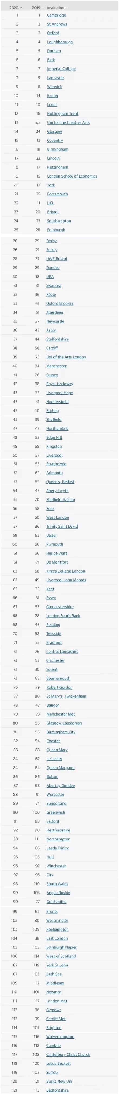This screenshot has width=119, height=1094.
Task: Click St Mary's, Twickenham link
Action: pos(66,696)
